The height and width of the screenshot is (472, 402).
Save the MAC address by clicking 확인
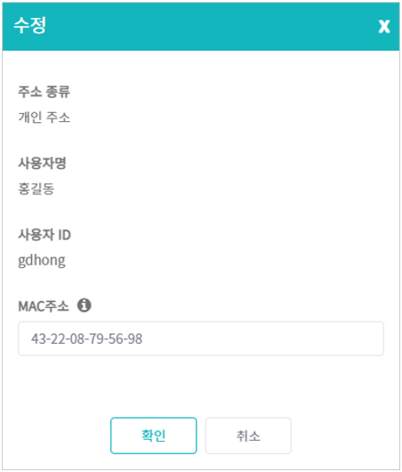(153, 435)
